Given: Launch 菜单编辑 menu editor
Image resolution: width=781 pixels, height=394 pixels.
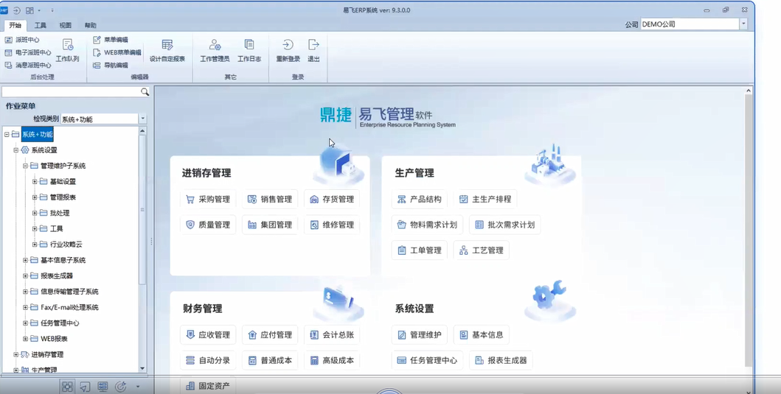Looking at the screenshot, I should coord(111,40).
